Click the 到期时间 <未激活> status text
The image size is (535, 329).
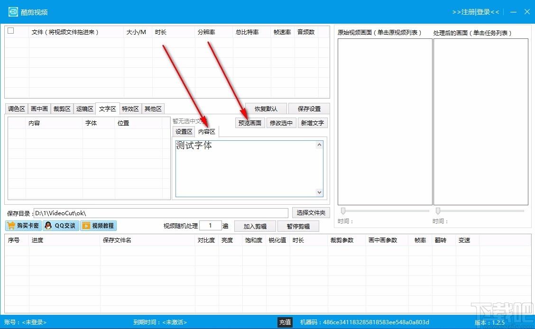click(x=160, y=322)
